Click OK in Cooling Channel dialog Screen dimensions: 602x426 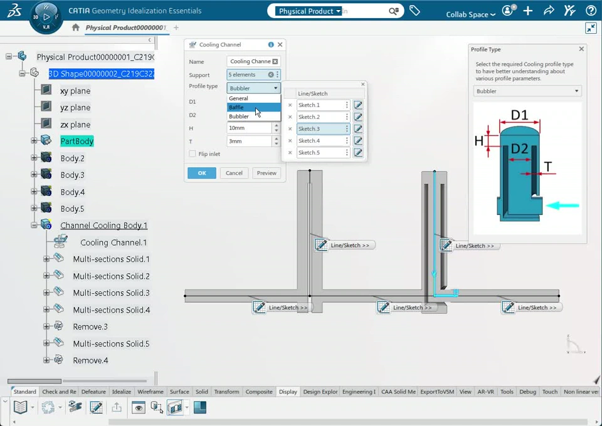coord(201,173)
